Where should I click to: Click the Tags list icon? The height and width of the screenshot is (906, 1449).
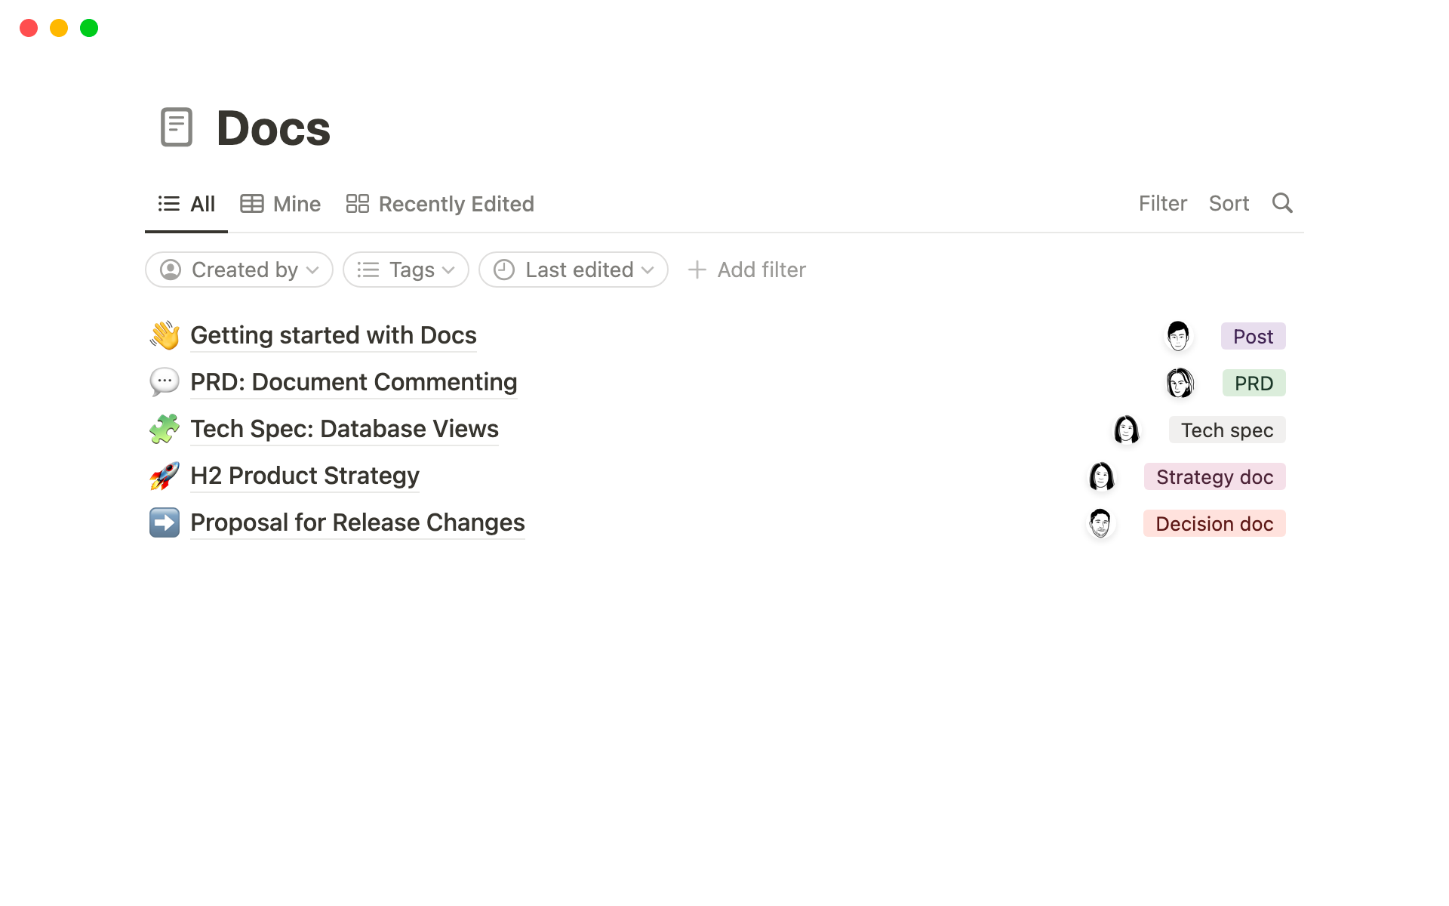click(x=369, y=270)
